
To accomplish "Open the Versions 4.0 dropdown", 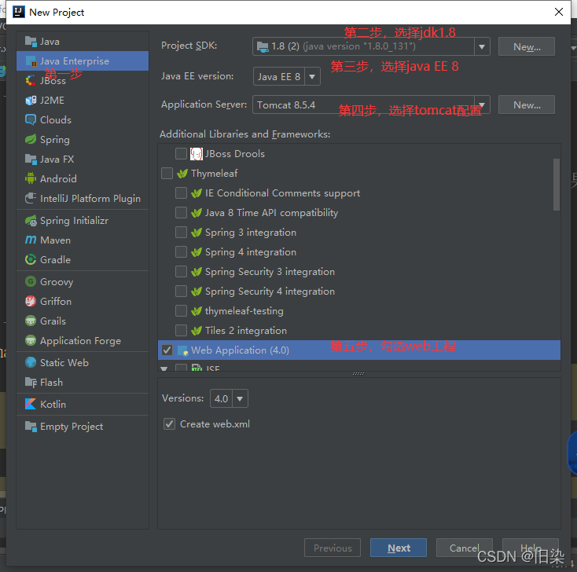I will tap(240, 398).
